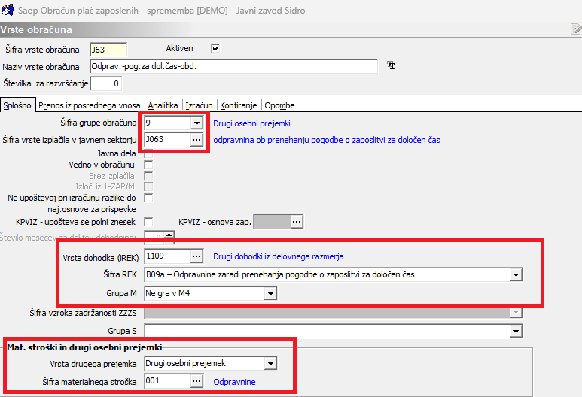Click blue text odpravnina ob prenehanju pogodbe

pos(327,140)
